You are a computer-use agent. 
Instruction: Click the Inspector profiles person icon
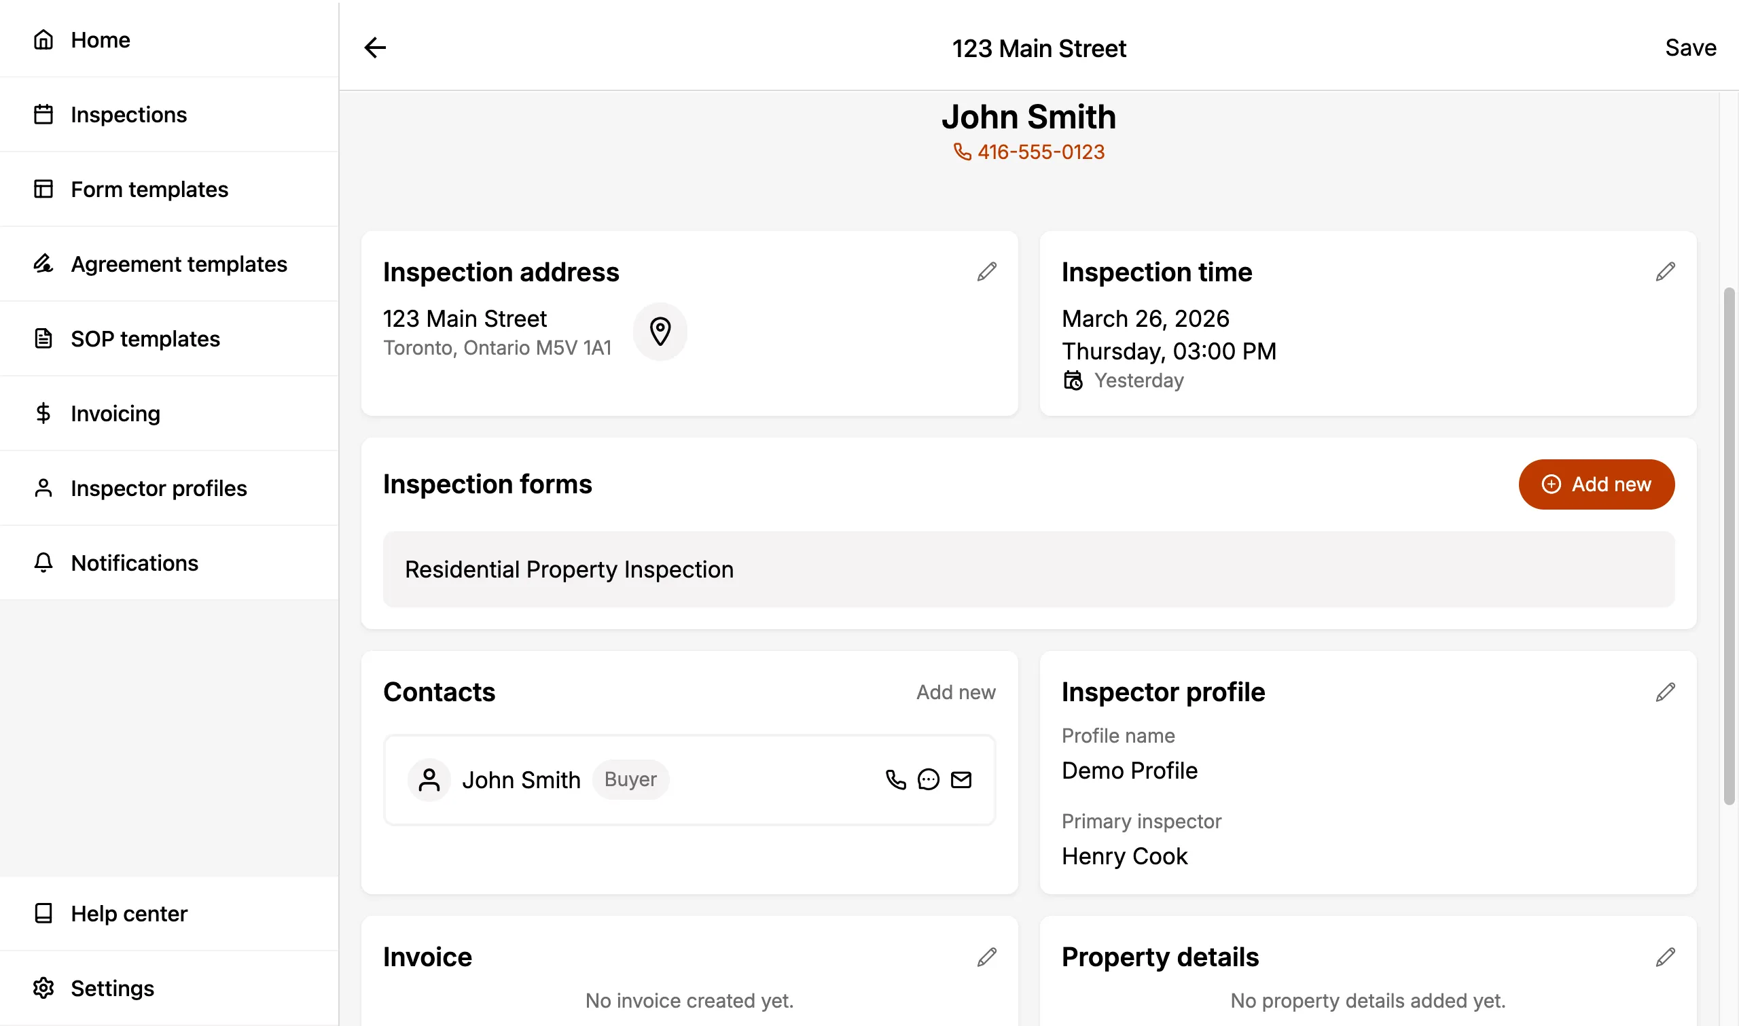(x=43, y=487)
